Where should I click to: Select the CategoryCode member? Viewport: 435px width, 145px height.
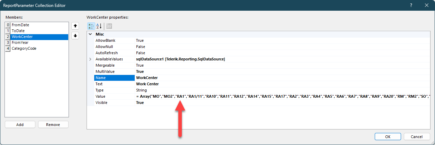pyautogui.click(x=24, y=48)
